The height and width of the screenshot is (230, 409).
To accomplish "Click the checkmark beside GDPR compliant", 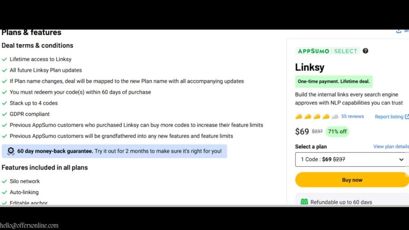I will [4, 114].
